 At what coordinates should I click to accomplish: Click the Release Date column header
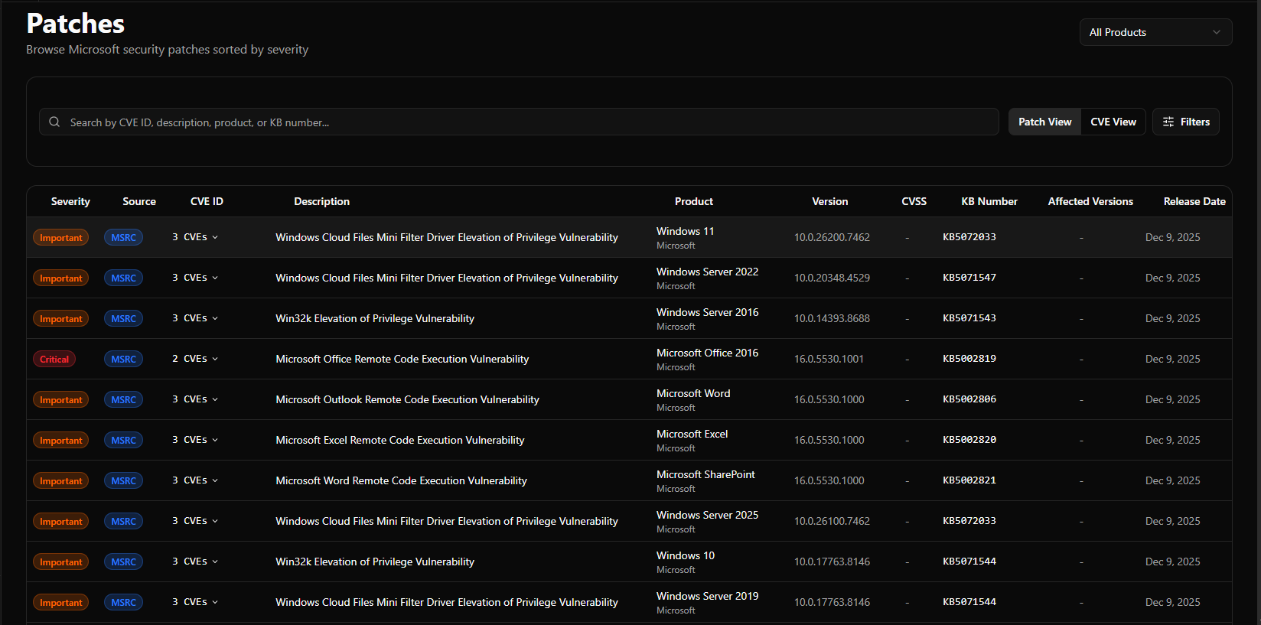click(x=1194, y=201)
